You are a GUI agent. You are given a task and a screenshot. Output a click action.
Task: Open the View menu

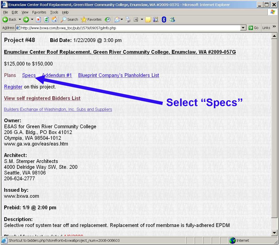pos(25,12)
